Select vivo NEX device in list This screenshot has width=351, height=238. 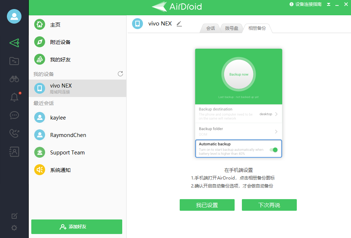click(78, 88)
